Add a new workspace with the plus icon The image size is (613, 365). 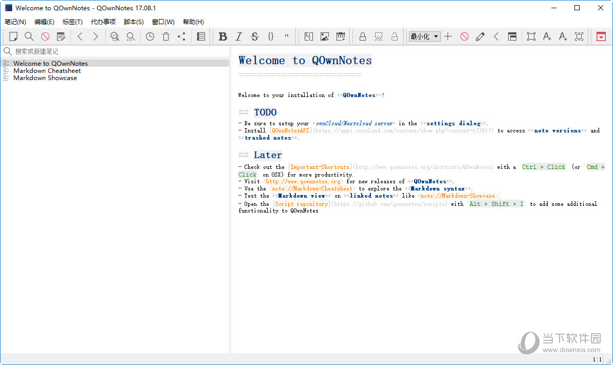[448, 36]
